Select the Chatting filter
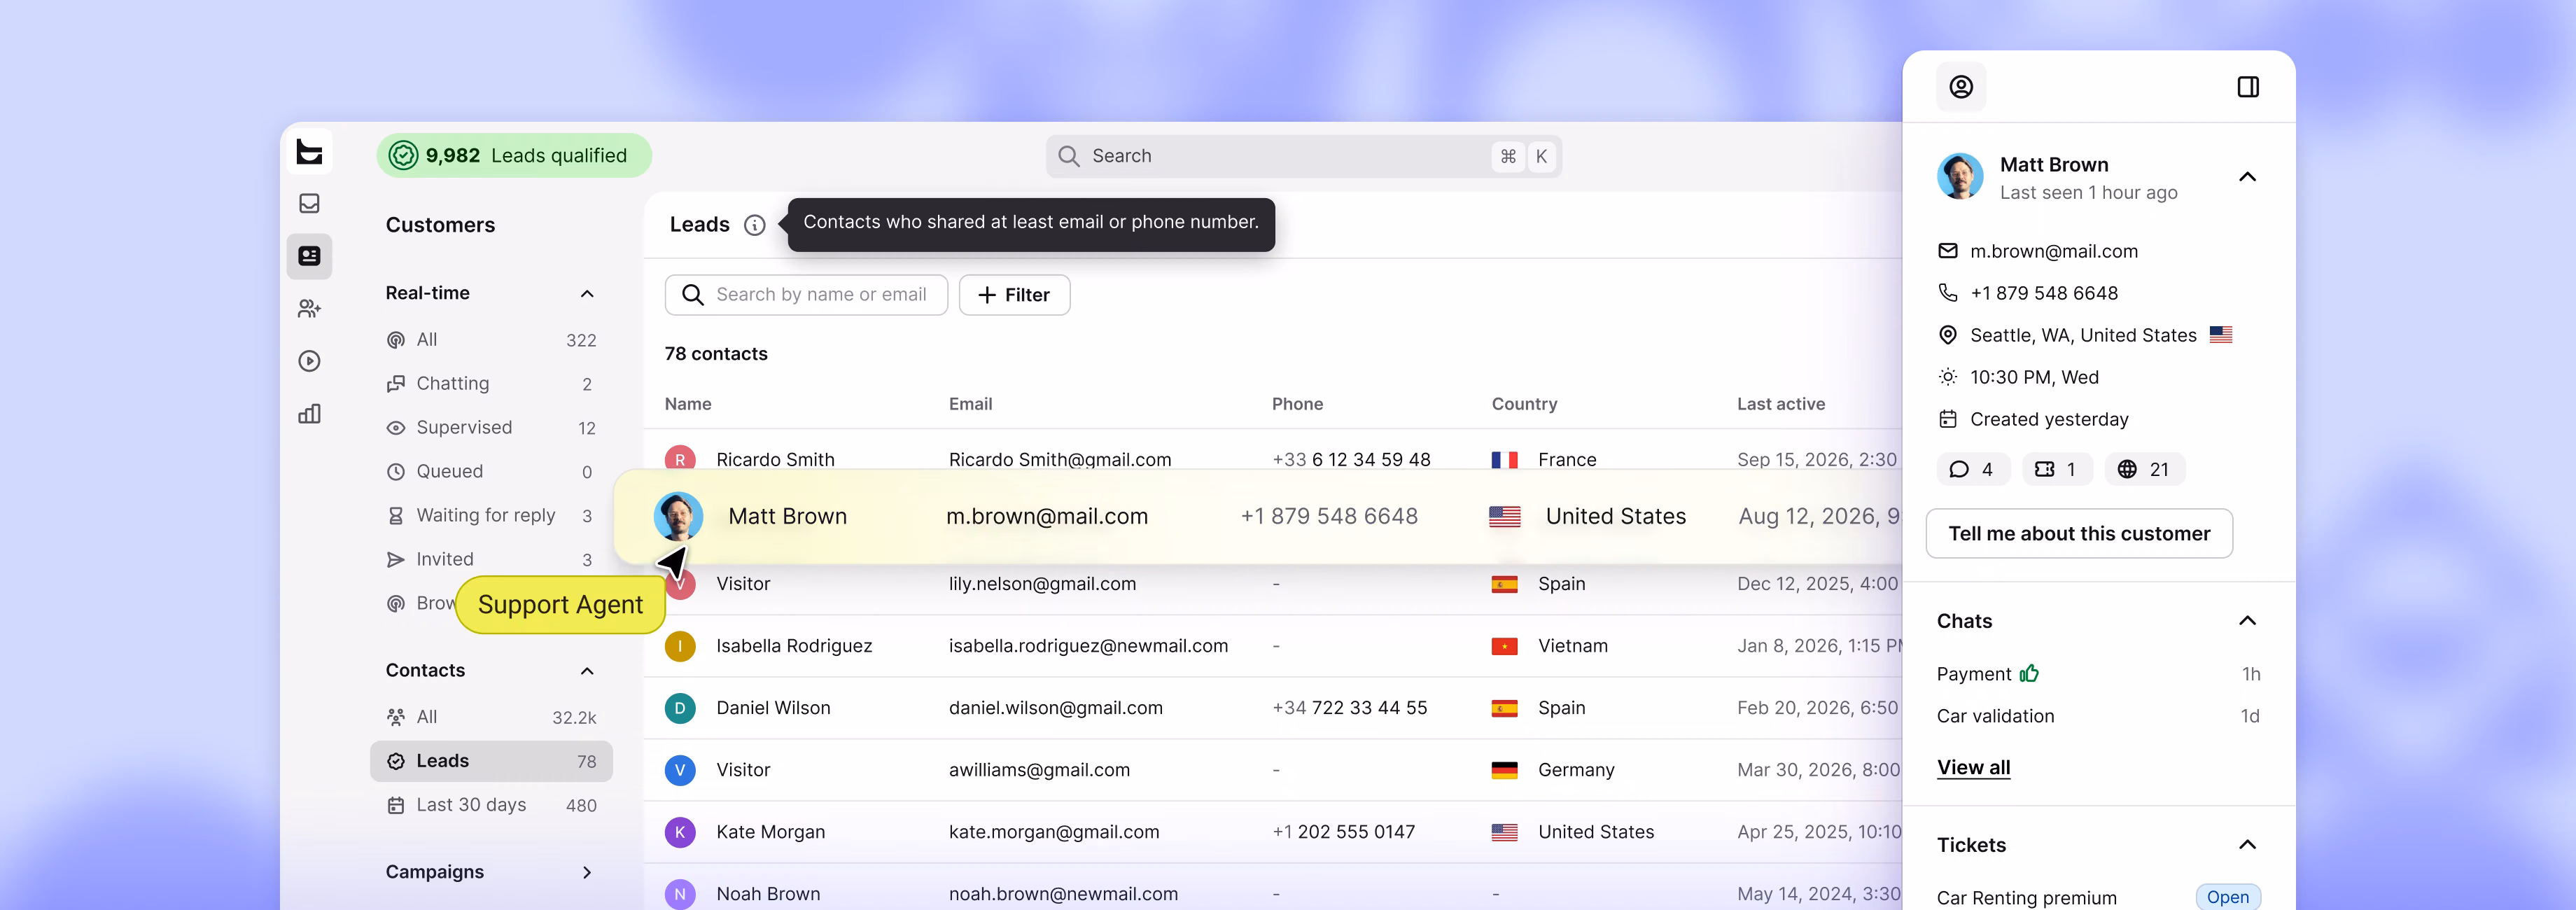Image resolution: width=2576 pixels, height=910 pixels. [x=491, y=384]
